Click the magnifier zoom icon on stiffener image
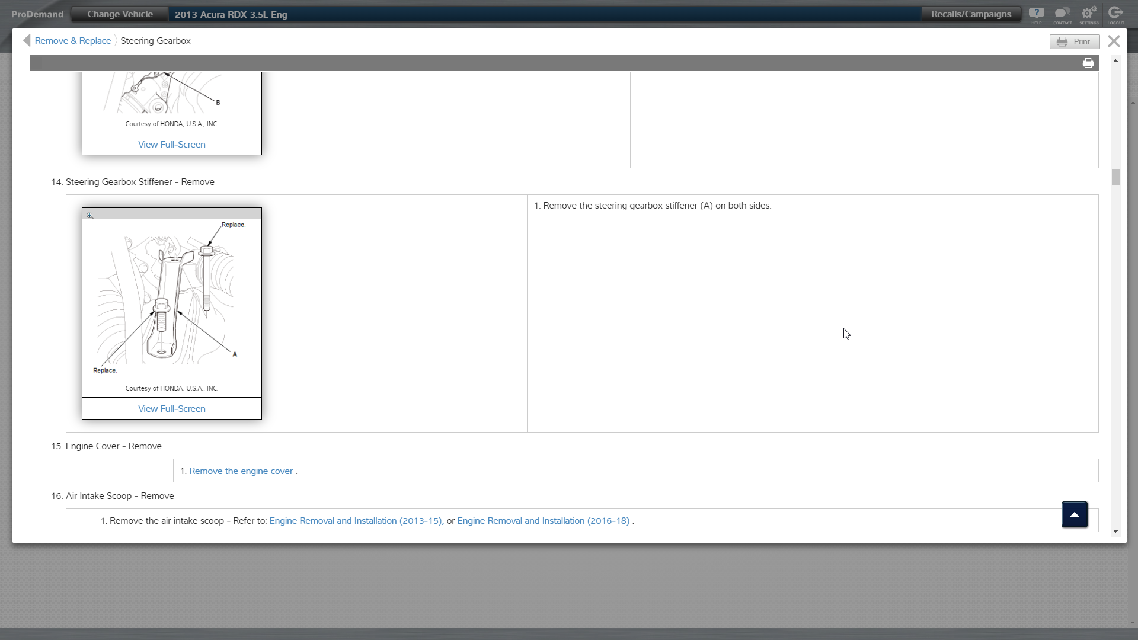Viewport: 1138px width, 640px height. pos(89,216)
